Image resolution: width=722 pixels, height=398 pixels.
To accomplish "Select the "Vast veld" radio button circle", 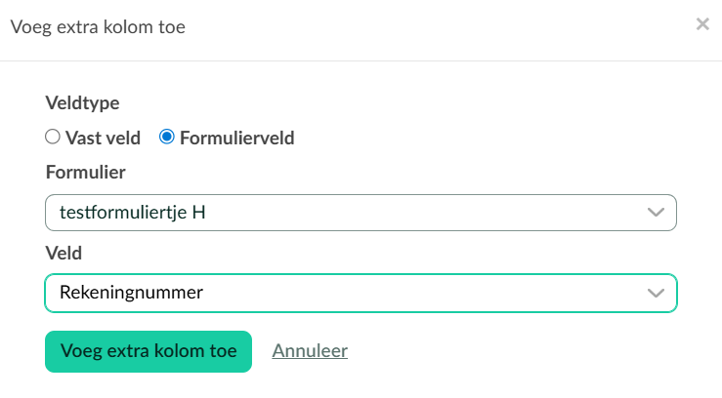I will (53, 138).
